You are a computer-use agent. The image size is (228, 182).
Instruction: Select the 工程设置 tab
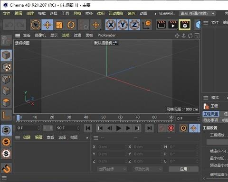[x=210, y=114]
